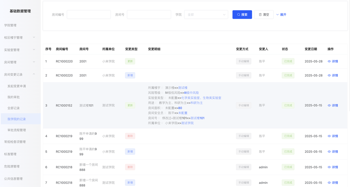View 详情 for row 2
Image resolution: width=350 pixels, height=187 pixels.
[x=333, y=75]
